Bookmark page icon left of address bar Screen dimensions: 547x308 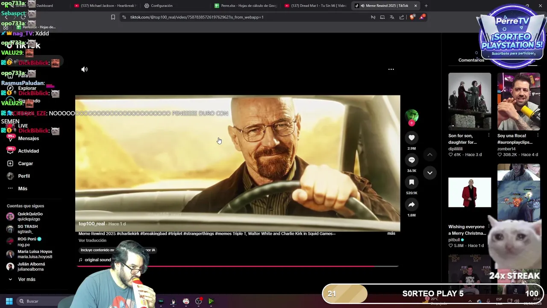click(x=113, y=17)
